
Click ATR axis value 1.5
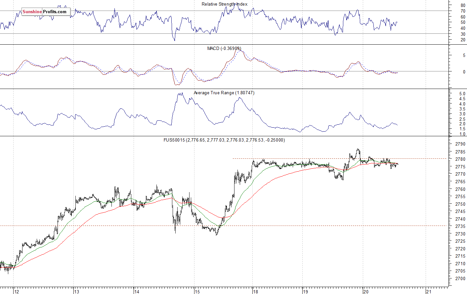click(462, 129)
